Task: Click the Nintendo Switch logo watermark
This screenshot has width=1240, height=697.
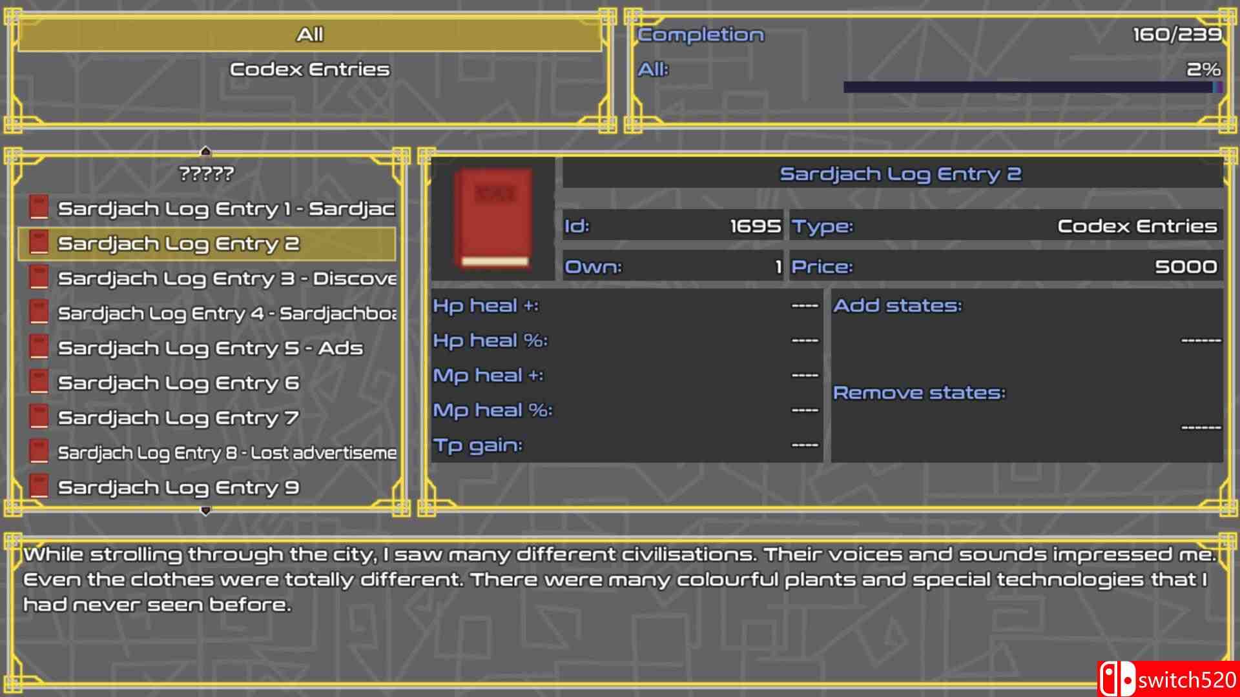Action: [x=1117, y=680]
